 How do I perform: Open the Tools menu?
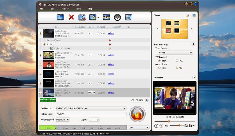[x=78, y=9]
